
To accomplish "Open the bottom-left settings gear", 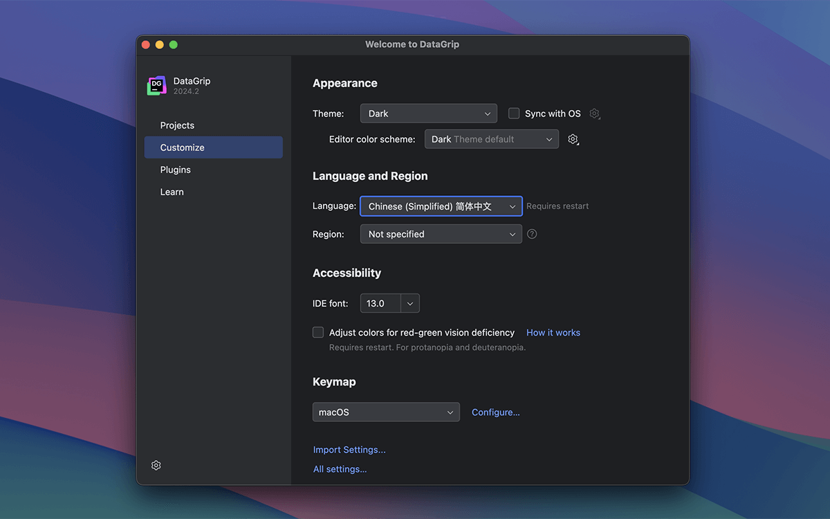I will coord(156,465).
